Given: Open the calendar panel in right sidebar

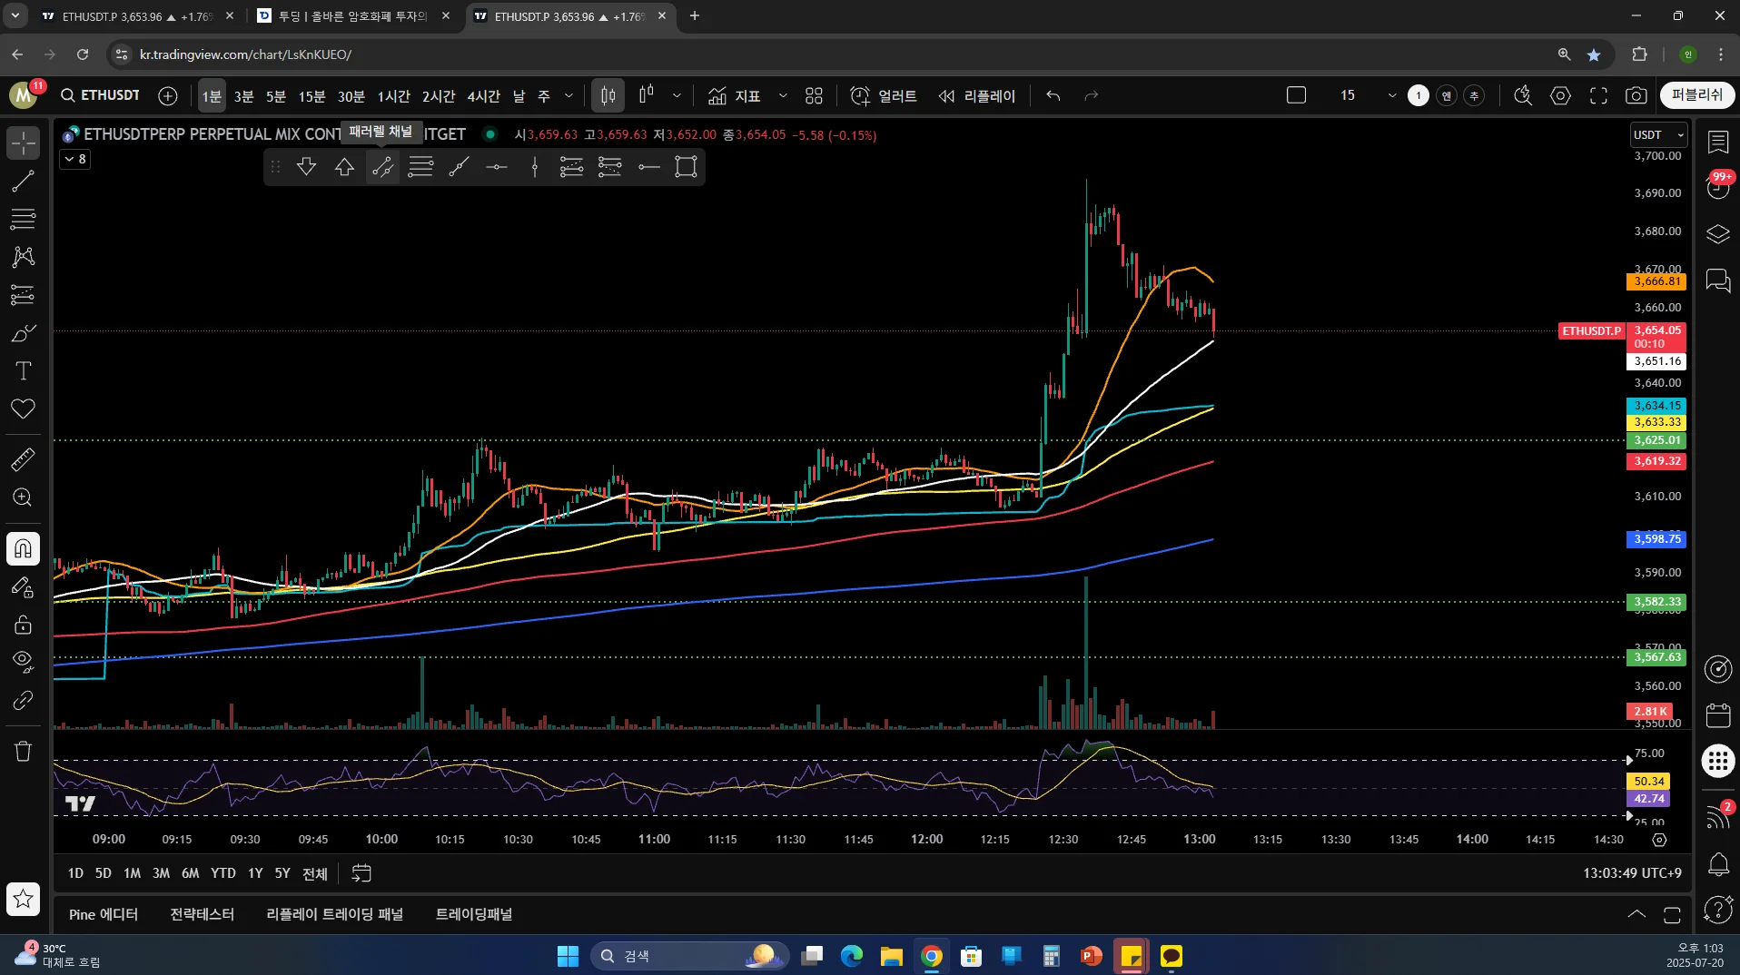Looking at the screenshot, I should (1718, 715).
